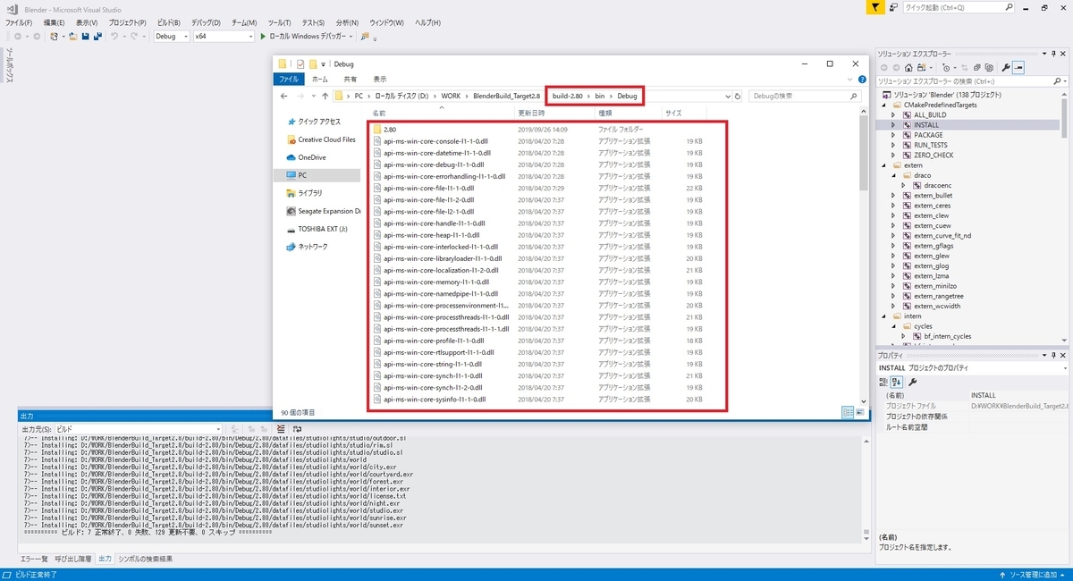The image size is (1073, 581).
Task: Open the プロジェクト(P) menu
Action: pyautogui.click(x=127, y=22)
